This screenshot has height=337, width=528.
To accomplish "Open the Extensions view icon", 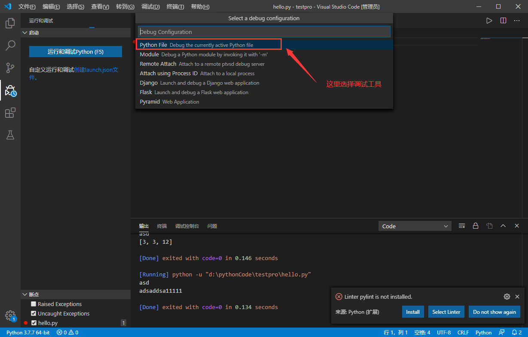I will click(10, 113).
